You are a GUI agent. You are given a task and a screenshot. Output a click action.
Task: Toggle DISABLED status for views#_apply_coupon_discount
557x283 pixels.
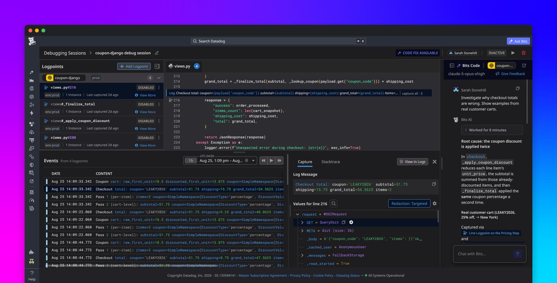point(146,121)
